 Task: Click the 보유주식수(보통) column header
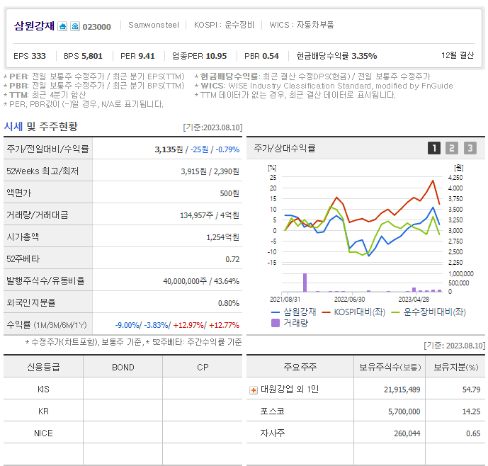point(390,367)
